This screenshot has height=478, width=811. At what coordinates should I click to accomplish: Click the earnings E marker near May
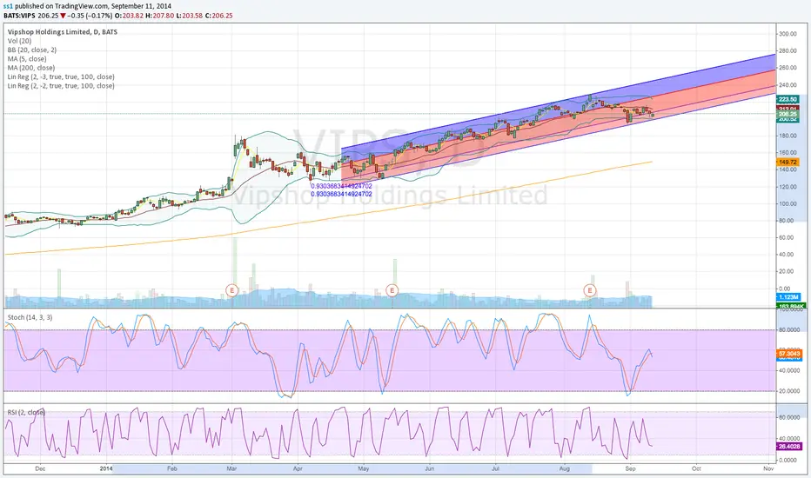392,290
